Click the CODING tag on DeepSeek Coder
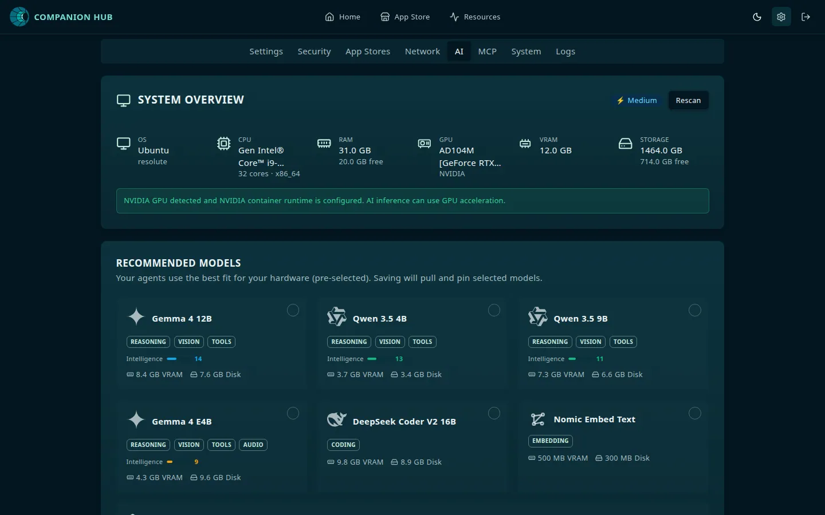 (343, 445)
